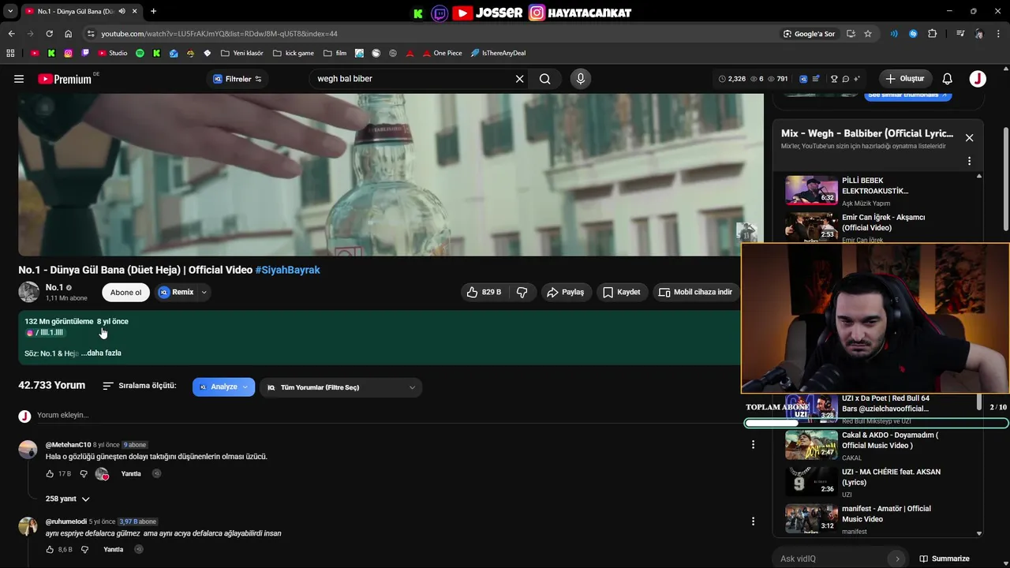Play Cakal & AKDO Doyamadım thumbnail
This screenshot has width=1010, height=568.
pos(811,445)
